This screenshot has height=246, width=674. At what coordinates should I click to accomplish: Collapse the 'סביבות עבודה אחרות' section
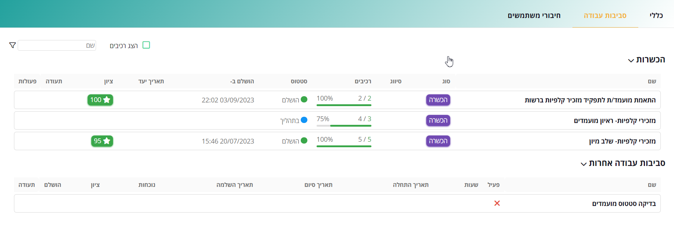[x=583, y=164]
